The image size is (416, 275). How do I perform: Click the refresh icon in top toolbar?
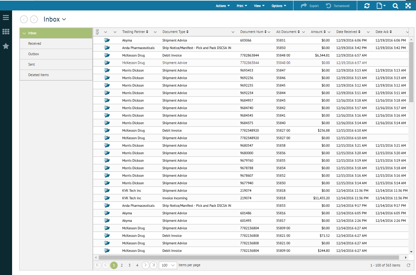click(x=367, y=6)
